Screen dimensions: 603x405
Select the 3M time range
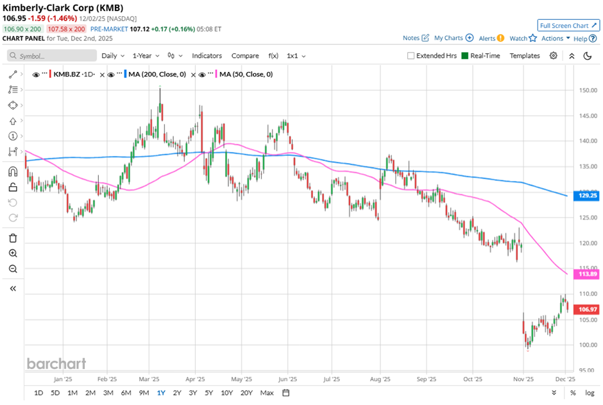(x=108, y=393)
